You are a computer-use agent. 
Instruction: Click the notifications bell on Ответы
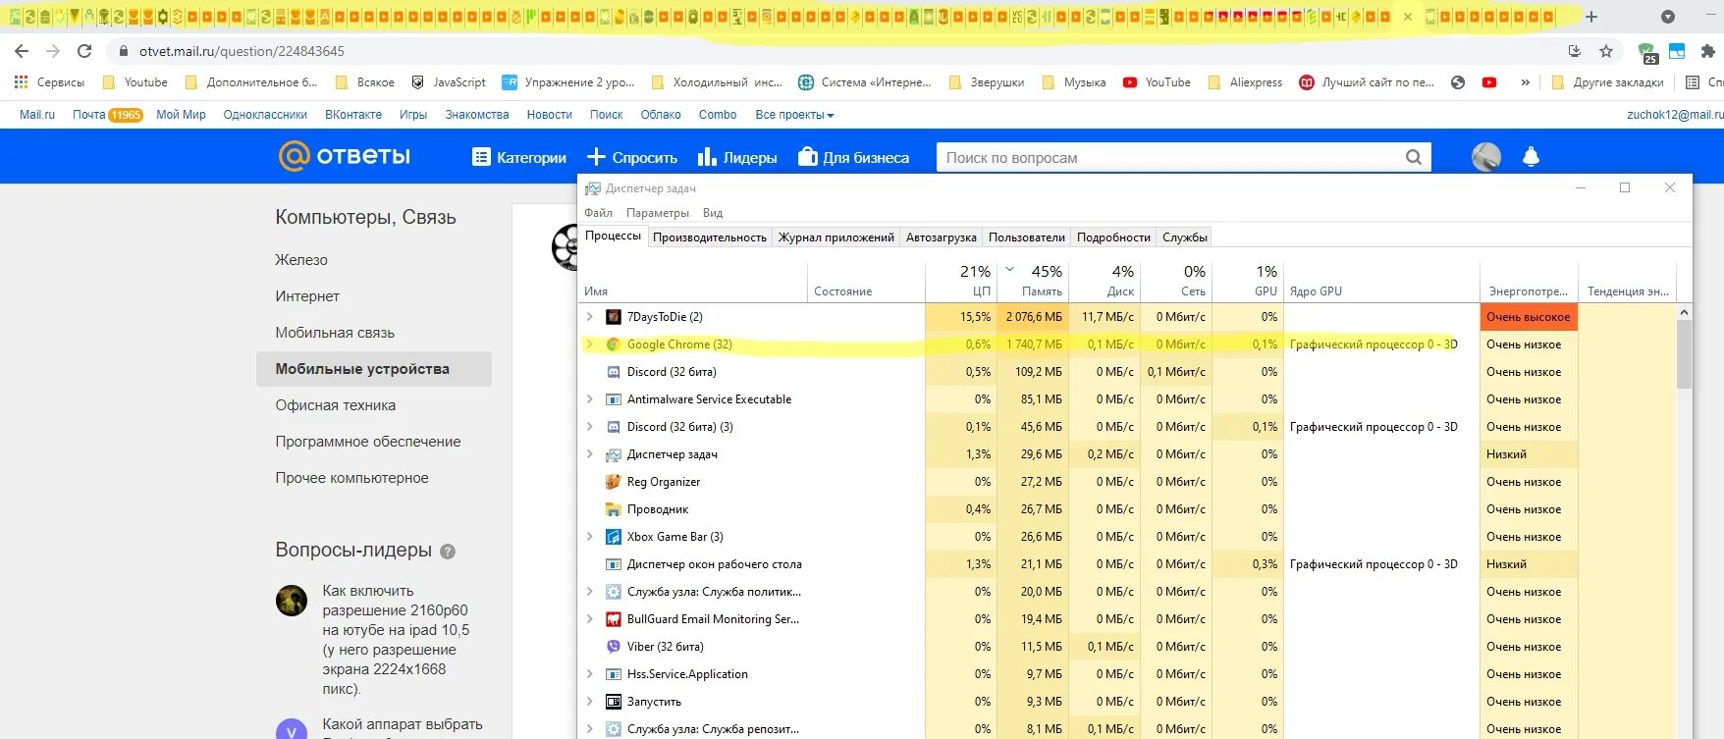(1531, 157)
